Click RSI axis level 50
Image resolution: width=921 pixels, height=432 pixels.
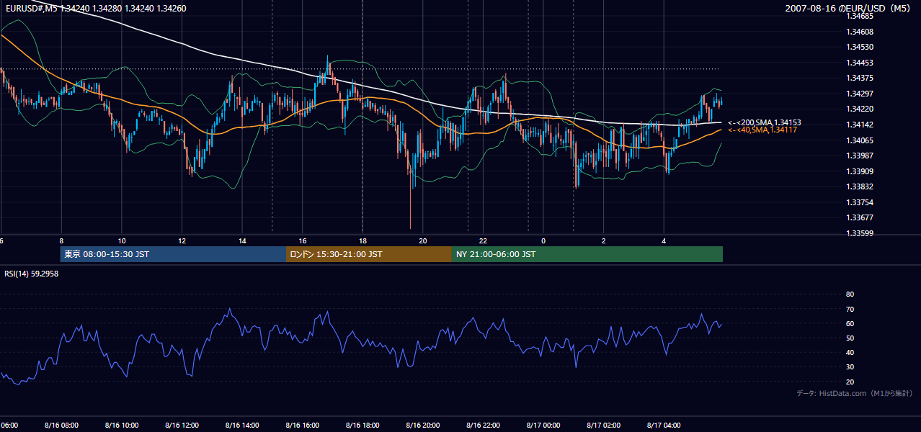[850, 338]
